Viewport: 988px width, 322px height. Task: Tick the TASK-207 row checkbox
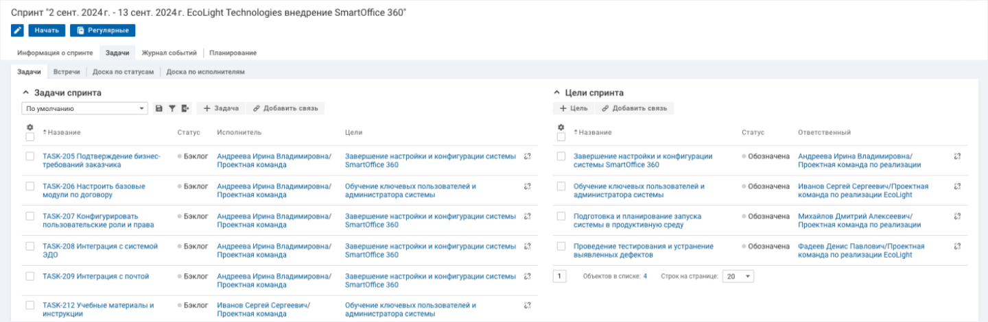coord(30,216)
